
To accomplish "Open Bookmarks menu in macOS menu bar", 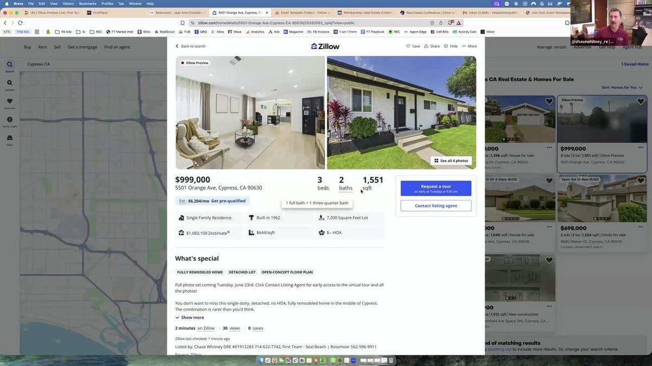I will [87, 4].
